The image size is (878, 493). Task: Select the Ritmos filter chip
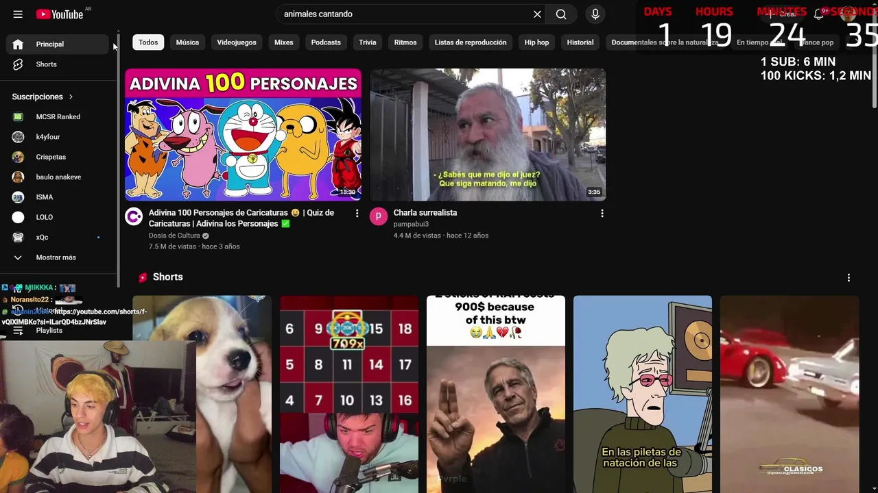pyautogui.click(x=405, y=42)
